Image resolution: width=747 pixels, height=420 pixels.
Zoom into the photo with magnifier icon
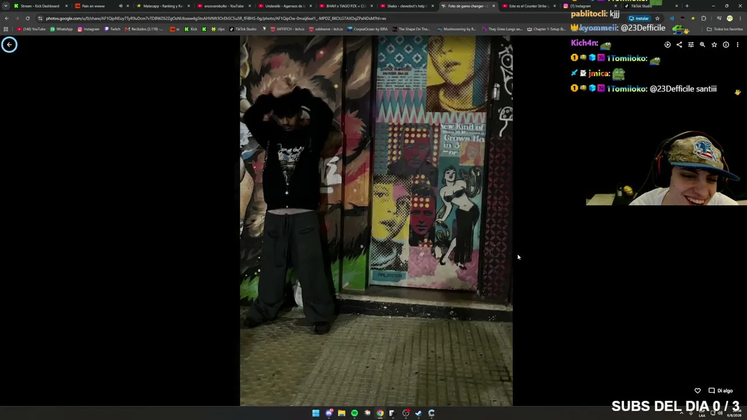[703, 45]
